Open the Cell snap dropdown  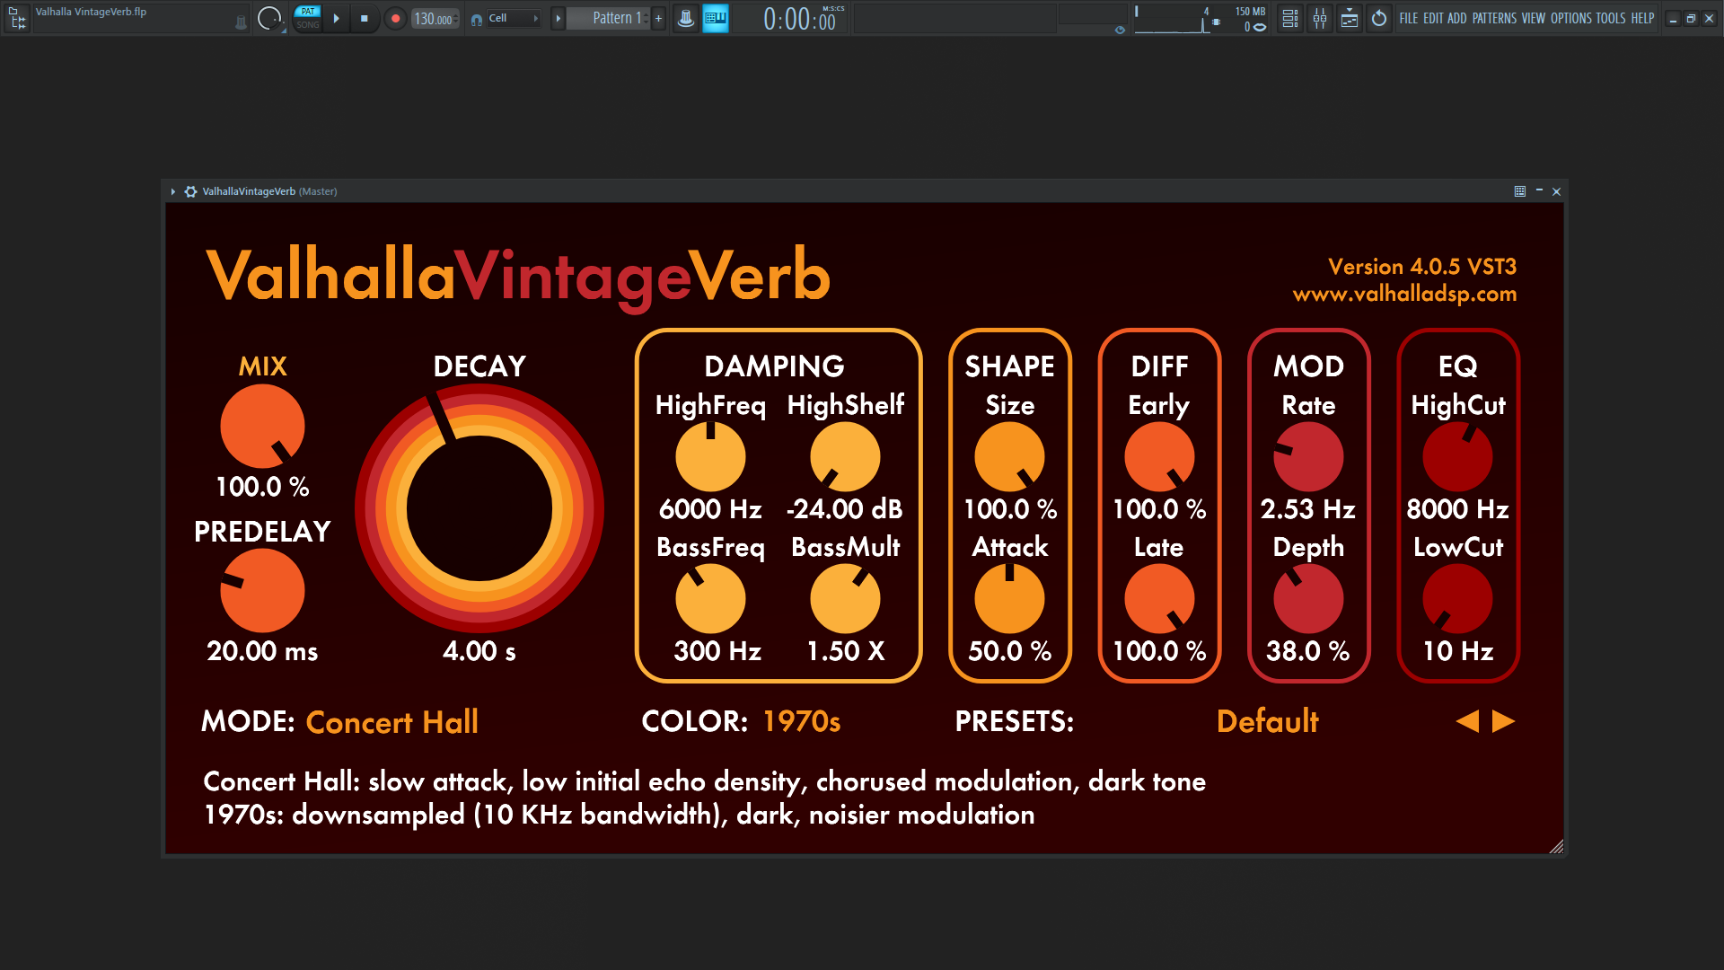(514, 18)
